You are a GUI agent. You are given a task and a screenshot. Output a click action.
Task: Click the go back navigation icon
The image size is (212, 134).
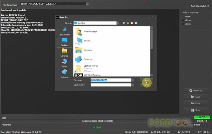coord(124,23)
